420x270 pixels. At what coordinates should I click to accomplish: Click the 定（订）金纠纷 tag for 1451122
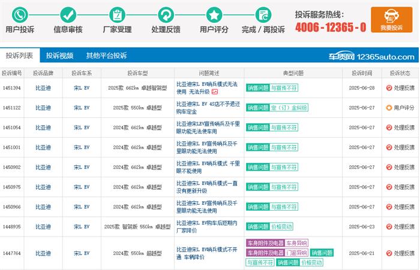[289, 108]
